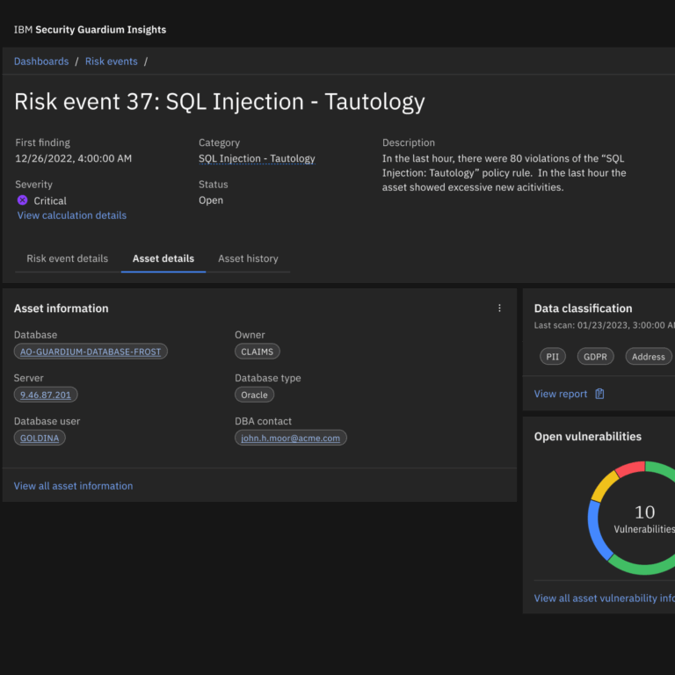Click the Open status value
Image resolution: width=675 pixels, height=675 pixels.
pyautogui.click(x=211, y=200)
